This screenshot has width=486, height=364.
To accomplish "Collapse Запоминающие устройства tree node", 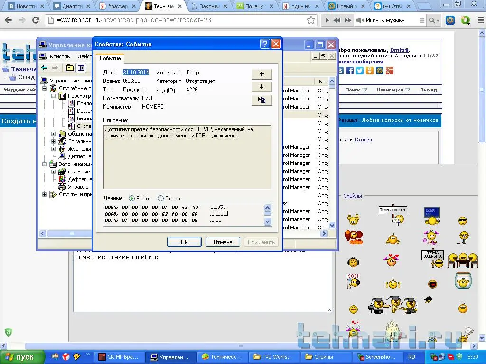I will tap(44, 164).
